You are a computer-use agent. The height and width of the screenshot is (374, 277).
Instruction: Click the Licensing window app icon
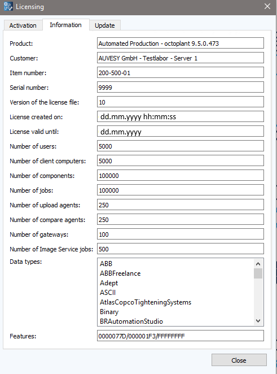(8, 6)
